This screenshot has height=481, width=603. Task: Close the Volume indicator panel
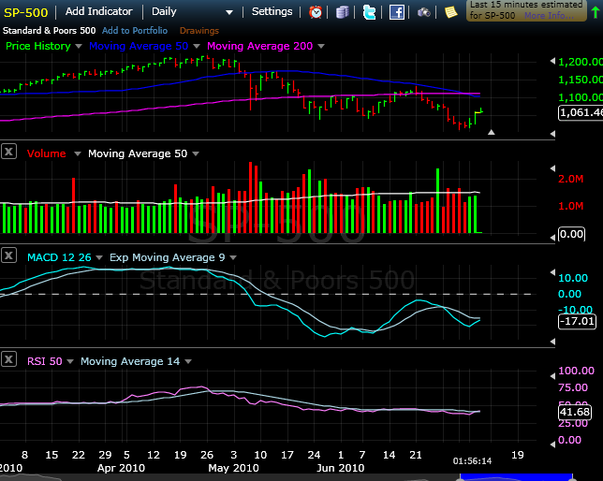pos(9,153)
